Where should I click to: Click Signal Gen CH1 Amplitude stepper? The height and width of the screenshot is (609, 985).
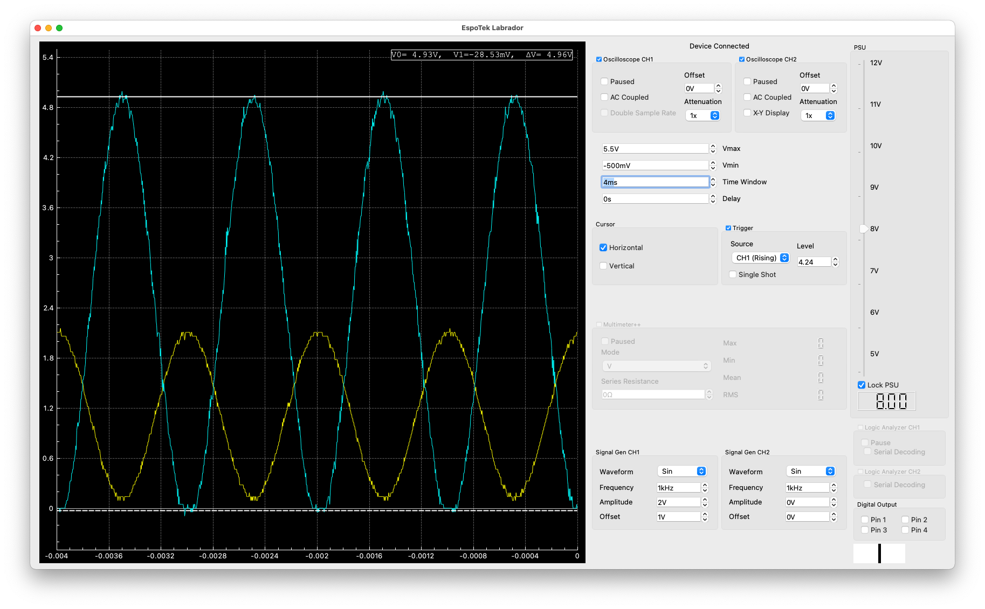(x=705, y=502)
